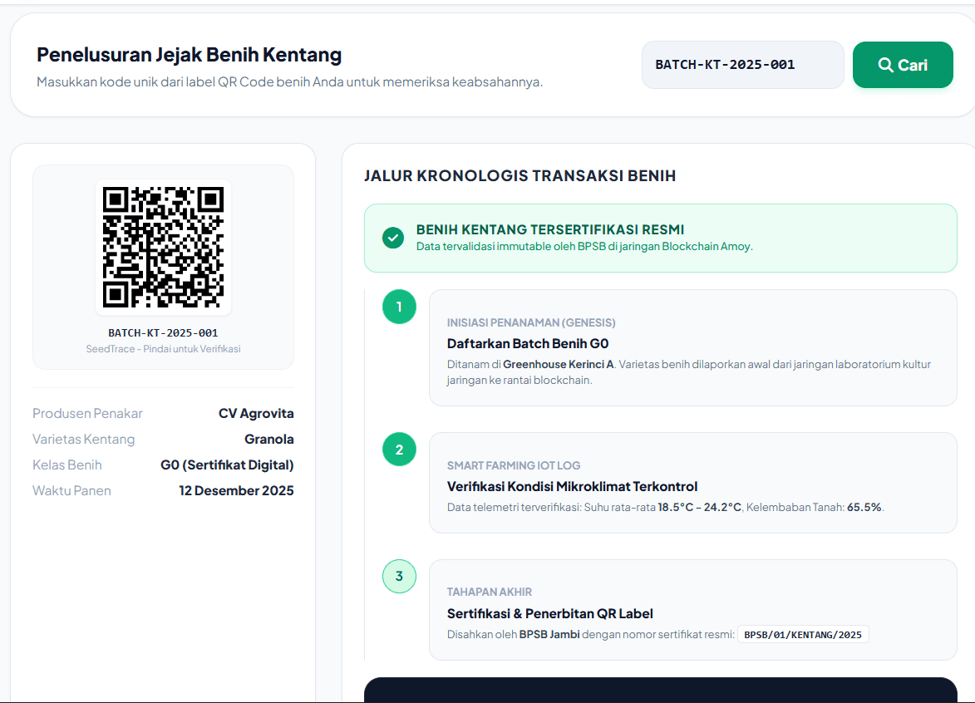Image resolution: width=975 pixels, height=703 pixels.
Task: Click the Produsen Penakar field label
Action: 87,413
